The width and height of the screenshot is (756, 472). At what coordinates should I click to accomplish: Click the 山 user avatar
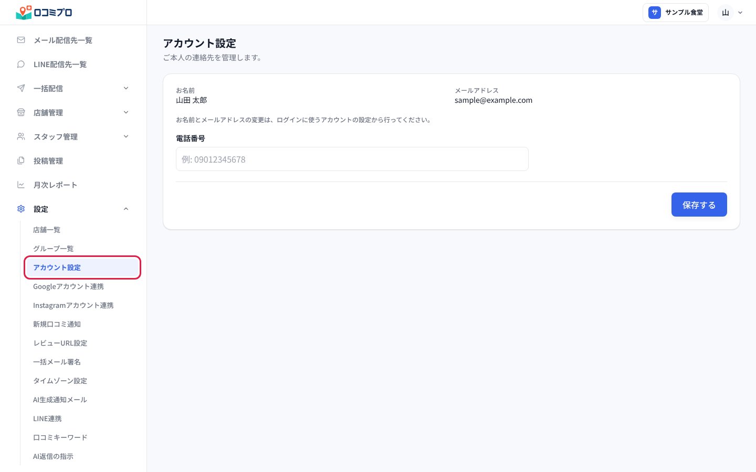pyautogui.click(x=726, y=13)
